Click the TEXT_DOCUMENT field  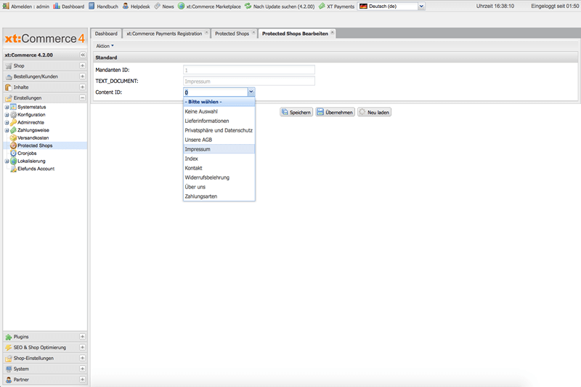coord(249,81)
